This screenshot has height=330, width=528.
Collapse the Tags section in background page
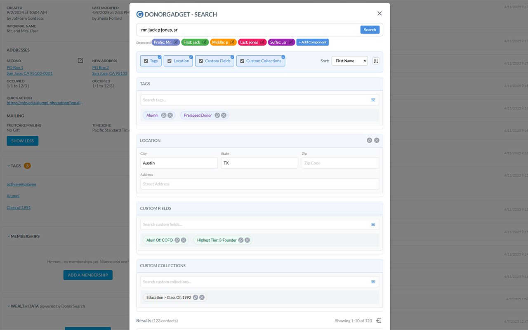pos(9,166)
